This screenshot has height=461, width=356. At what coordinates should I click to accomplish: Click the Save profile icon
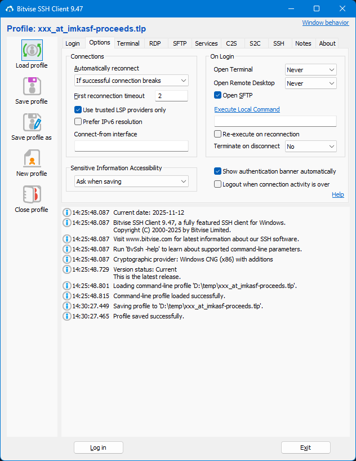[x=32, y=86]
